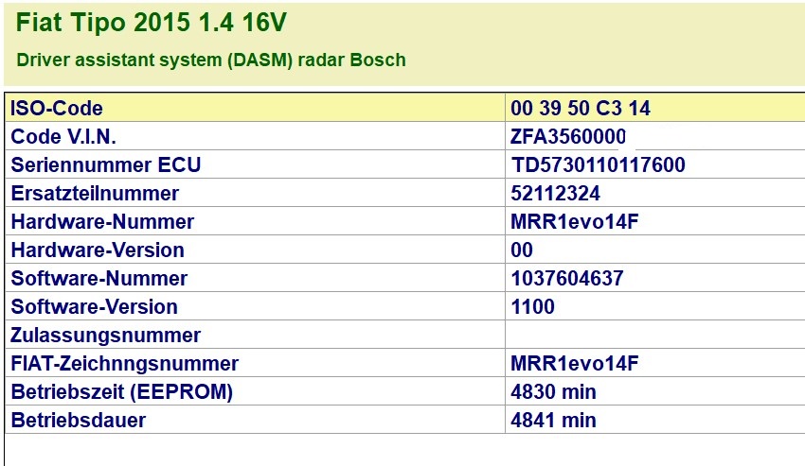Click the Software-Version value 1100
Image resolution: width=805 pixels, height=466 pixels.
532,307
